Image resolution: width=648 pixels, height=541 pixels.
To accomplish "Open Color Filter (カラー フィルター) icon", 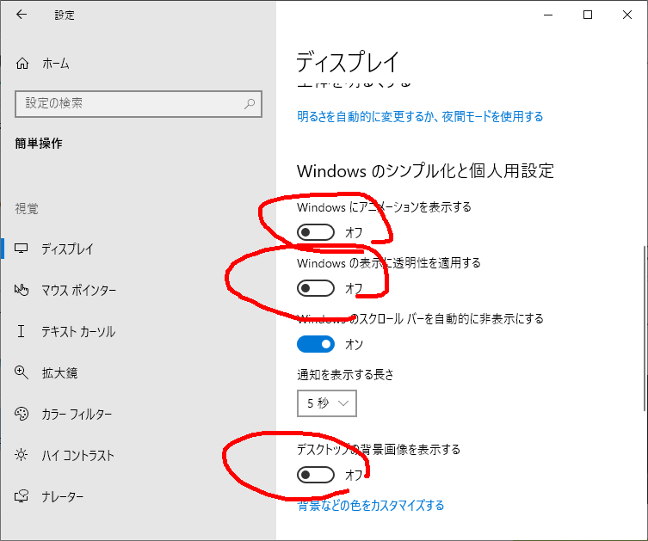I will [22, 415].
